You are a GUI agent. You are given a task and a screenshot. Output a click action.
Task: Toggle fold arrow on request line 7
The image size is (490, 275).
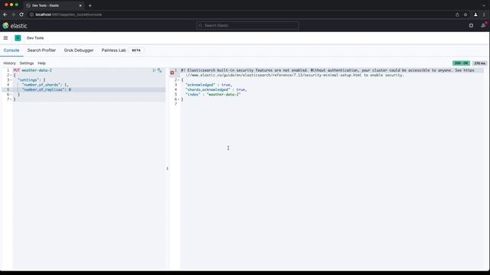[x=11, y=99]
